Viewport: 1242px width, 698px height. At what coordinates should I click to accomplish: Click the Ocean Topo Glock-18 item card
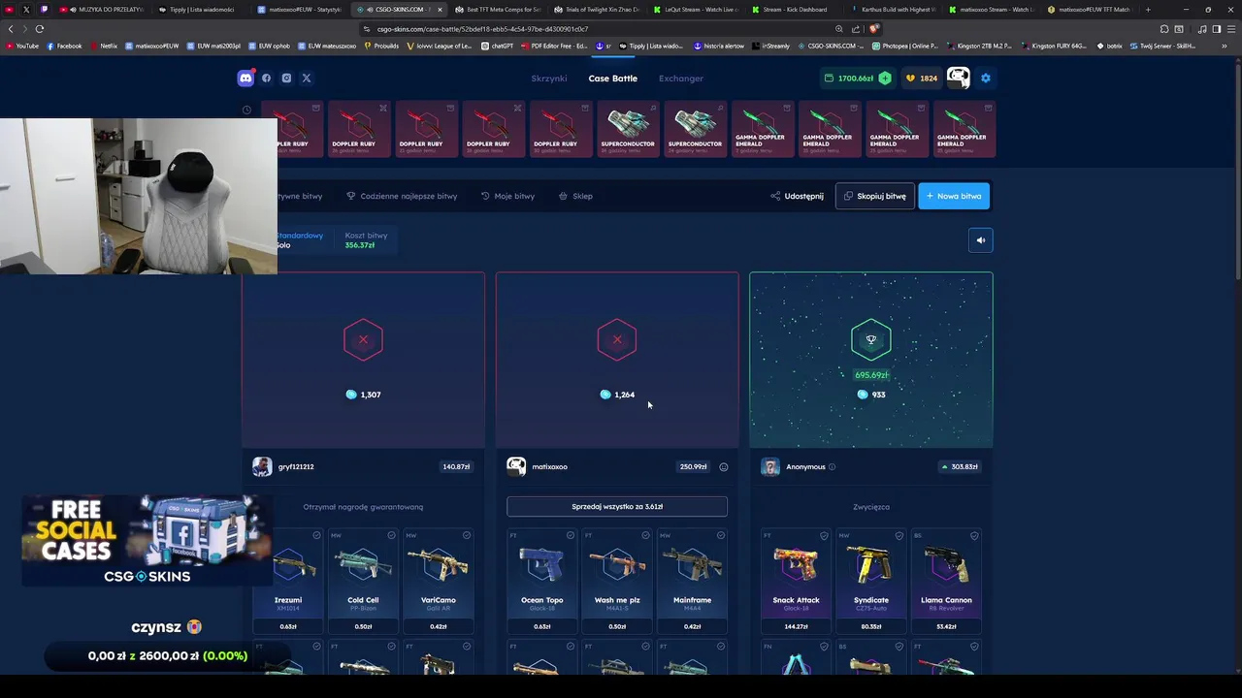(x=542, y=582)
